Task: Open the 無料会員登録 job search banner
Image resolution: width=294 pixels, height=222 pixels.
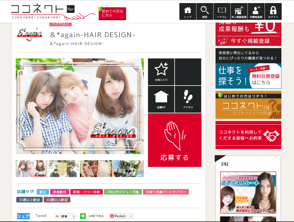Action: click(248, 76)
